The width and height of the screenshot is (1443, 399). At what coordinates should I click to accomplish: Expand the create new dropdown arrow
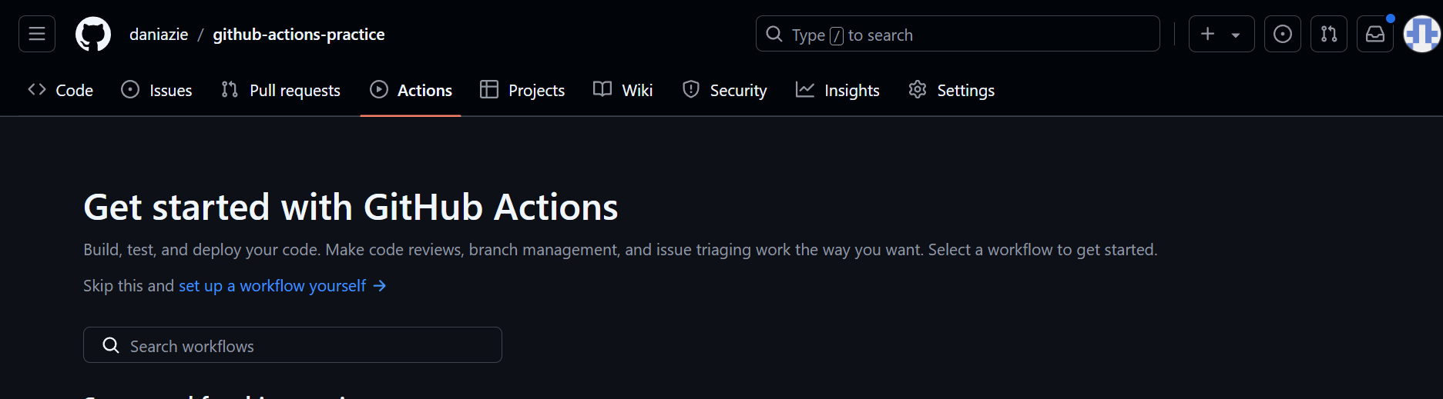click(1236, 35)
